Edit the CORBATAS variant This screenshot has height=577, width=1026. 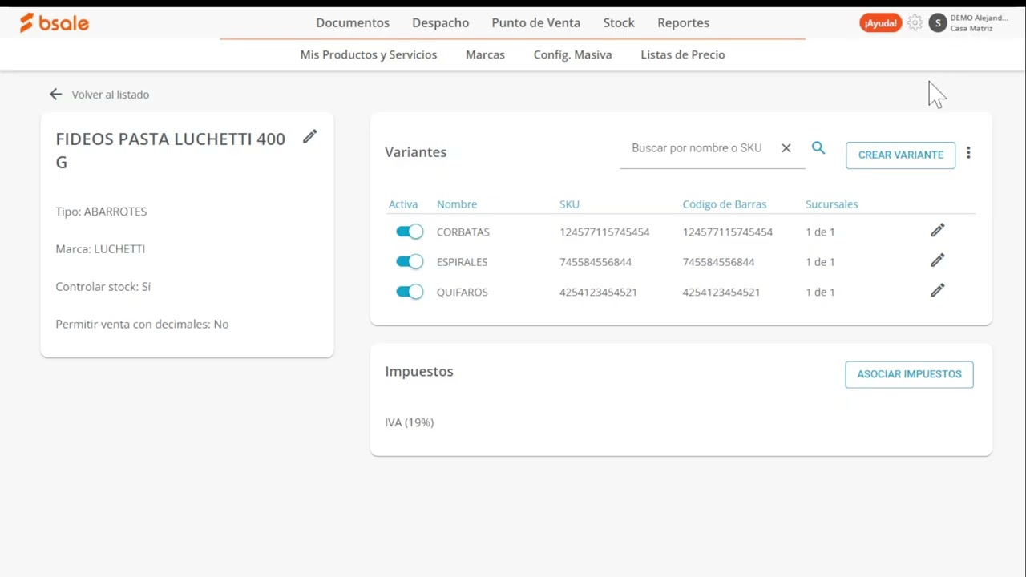938,231
